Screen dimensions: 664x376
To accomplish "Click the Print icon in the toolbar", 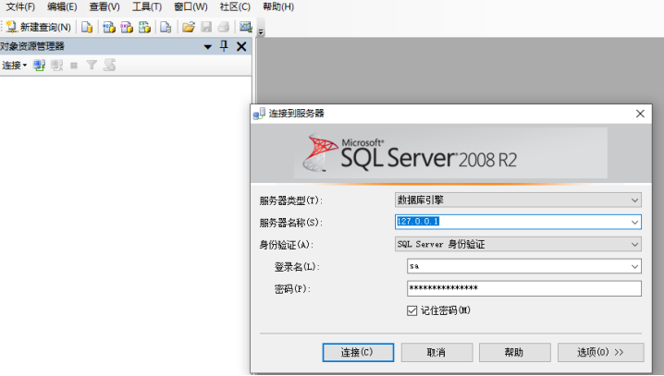I will click(224, 27).
